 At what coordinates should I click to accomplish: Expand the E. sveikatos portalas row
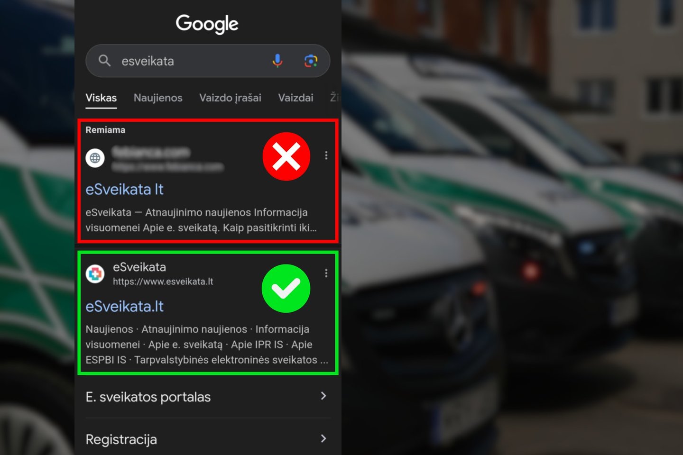pyautogui.click(x=207, y=397)
